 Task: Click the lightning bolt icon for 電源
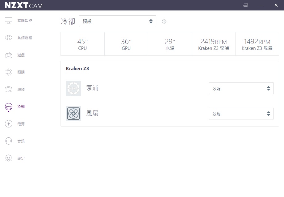coord(9,124)
